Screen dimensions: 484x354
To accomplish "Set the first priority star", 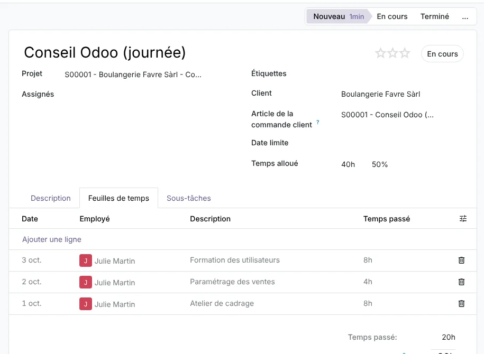I will point(381,53).
